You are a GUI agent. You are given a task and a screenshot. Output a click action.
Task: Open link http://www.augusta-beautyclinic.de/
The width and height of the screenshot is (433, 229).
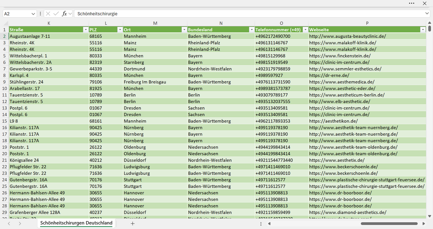[x=347, y=36]
